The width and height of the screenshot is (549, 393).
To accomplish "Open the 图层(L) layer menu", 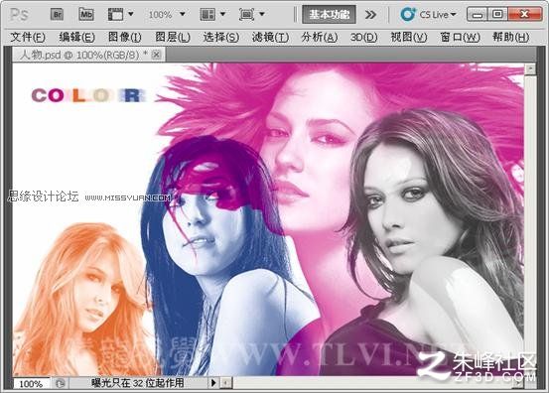I will click(x=173, y=37).
